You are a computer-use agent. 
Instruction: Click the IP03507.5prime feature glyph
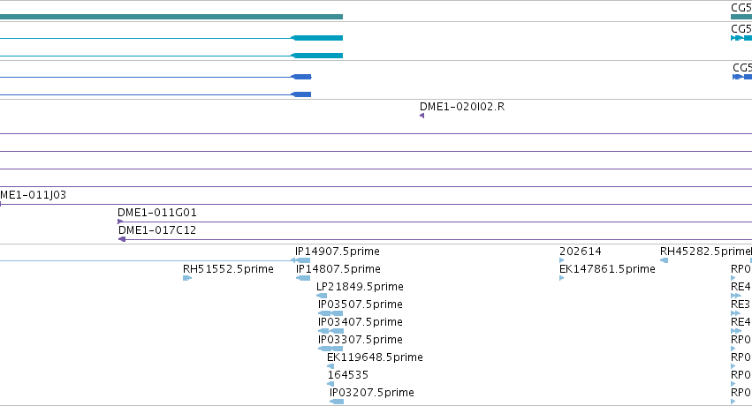pos(330,313)
